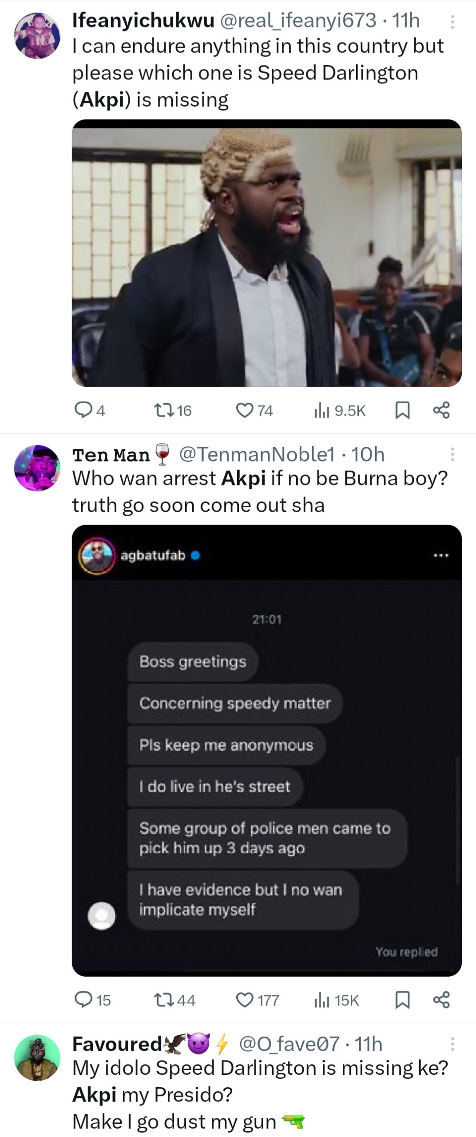Image resolution: width=476 pixels, height=1137 pixels.
Task: Bookmark Ten Man's tweet
Action: click(x=402, y=999)
